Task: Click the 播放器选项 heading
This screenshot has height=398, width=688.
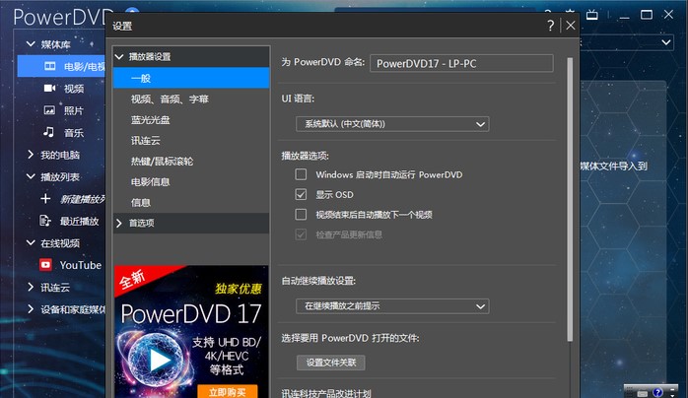Action: click(305, 156)
